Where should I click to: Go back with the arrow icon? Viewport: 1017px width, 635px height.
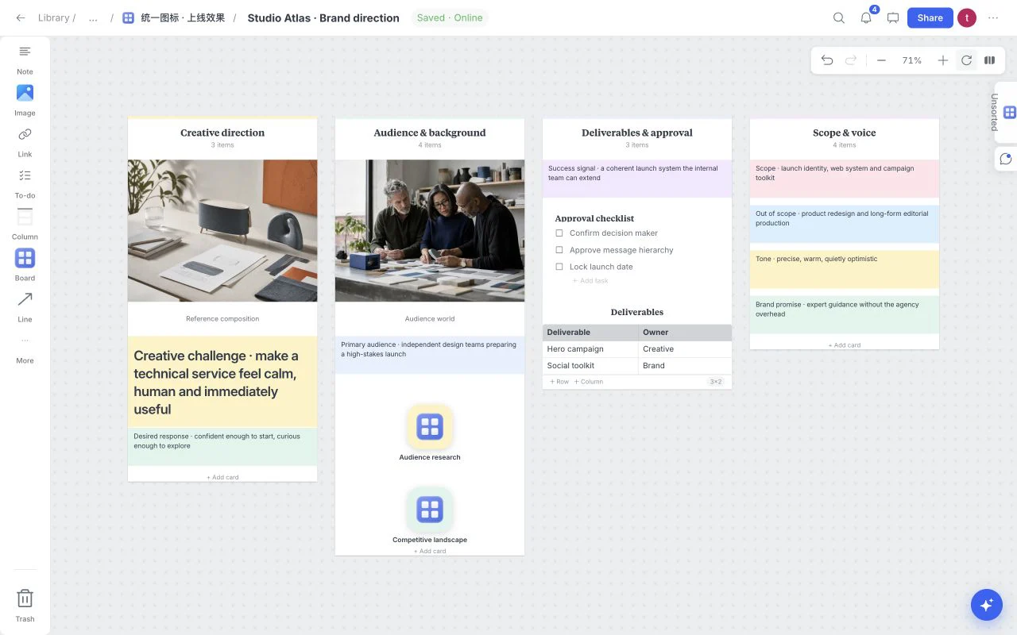[x=20, y=17]
